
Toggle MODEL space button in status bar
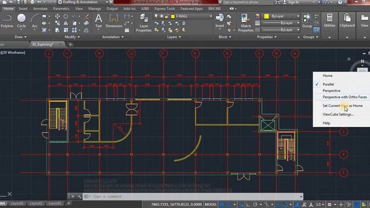[x=210, y=205]
